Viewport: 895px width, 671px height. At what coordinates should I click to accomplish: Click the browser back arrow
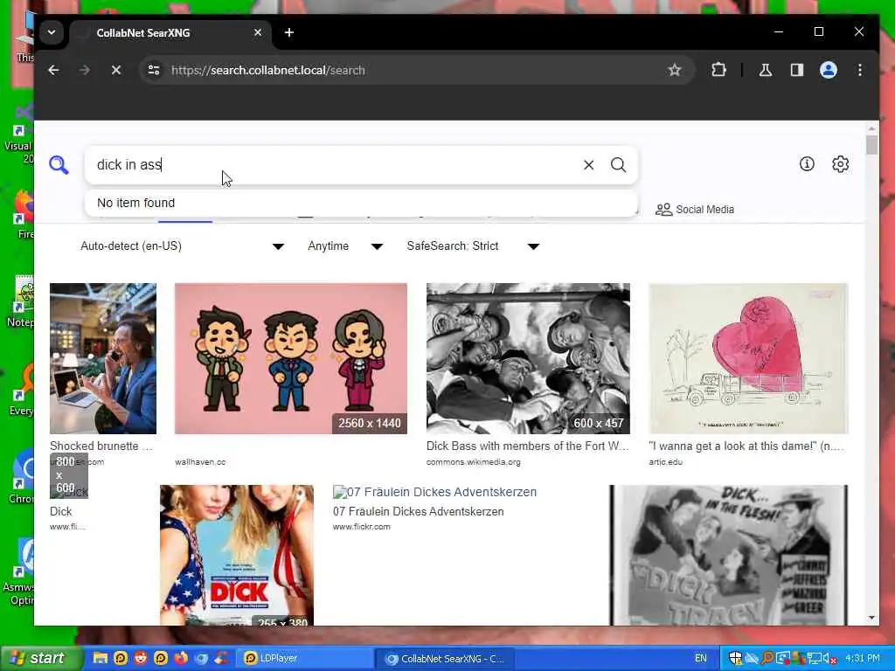(53, 70)
